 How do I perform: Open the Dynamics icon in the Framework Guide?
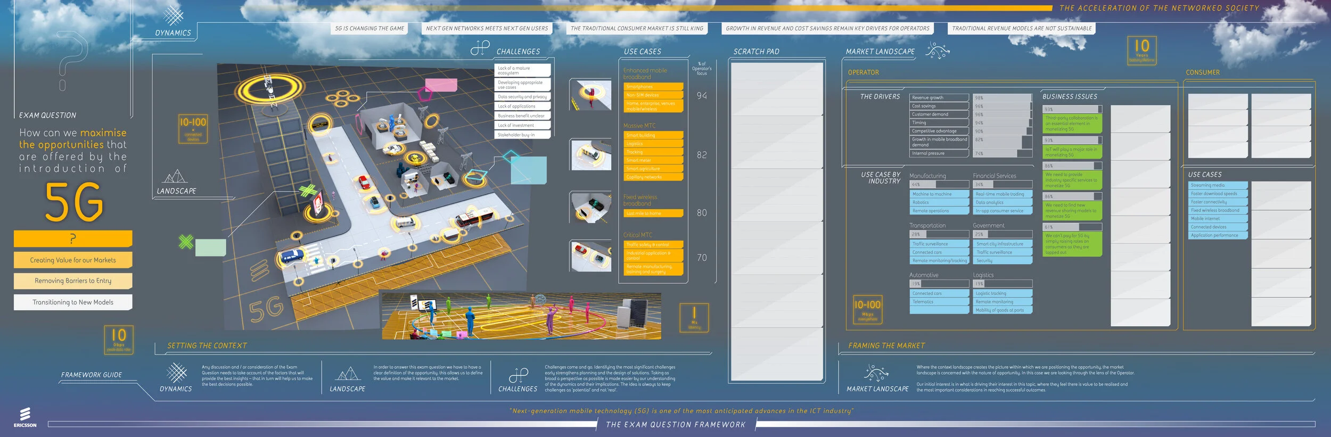tap(176, 373)
